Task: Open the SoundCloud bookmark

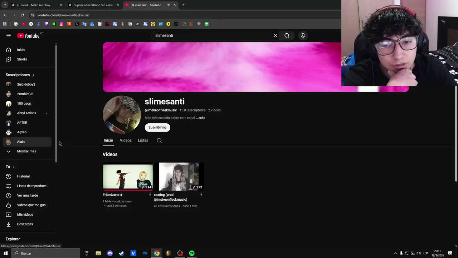Action: 69,24
